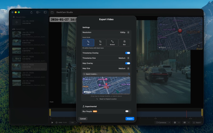213x133 pixels.
Task: Click the red Event pin on the video map overlay
Action: click(x=180, y=31)
